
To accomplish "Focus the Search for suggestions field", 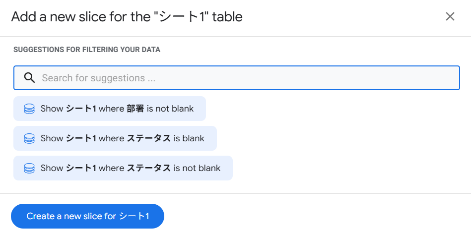I will coord(236,78).
